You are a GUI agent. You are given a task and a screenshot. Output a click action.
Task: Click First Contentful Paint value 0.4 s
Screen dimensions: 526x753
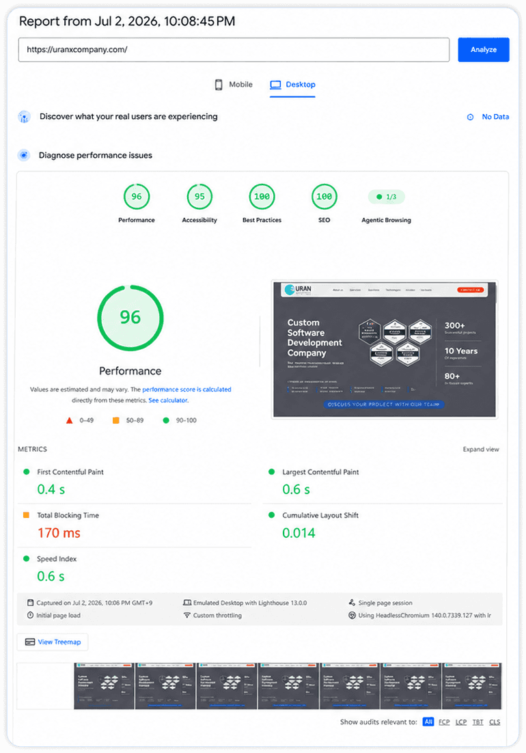click(x=51, y=489)
